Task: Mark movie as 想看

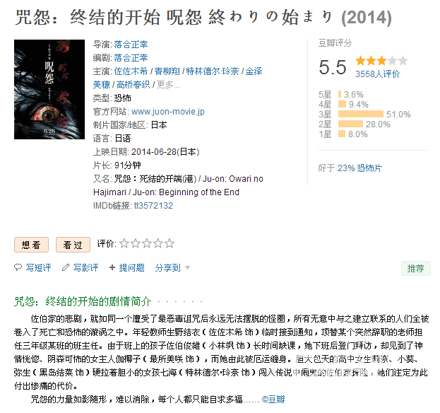Action: point(31,245)
